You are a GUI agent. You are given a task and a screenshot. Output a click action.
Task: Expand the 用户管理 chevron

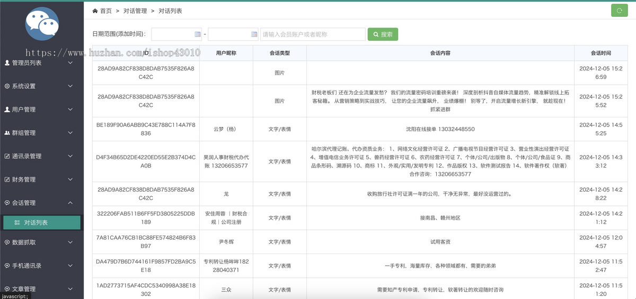tap(70, 110)
